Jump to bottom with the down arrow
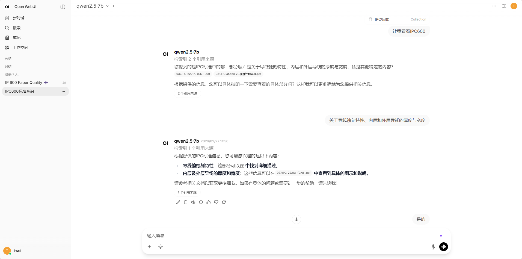Viewport: 522px width, 259px height. (296, 219)
